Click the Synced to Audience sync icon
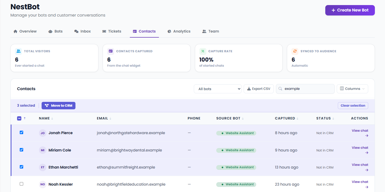The height and width of the screenshot is (192, 385). coord(295,51)
